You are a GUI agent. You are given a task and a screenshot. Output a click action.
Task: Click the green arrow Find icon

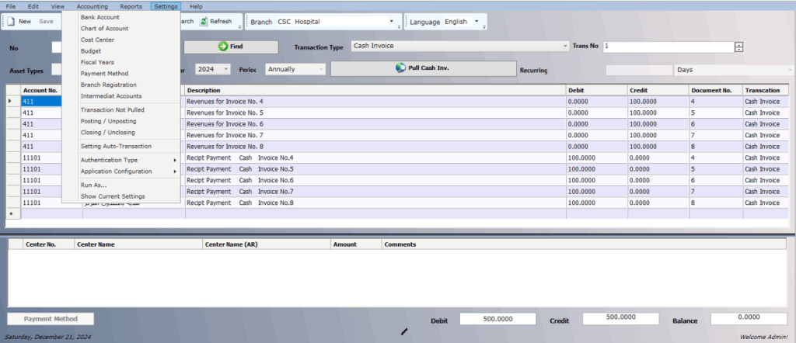pos(222,47)
